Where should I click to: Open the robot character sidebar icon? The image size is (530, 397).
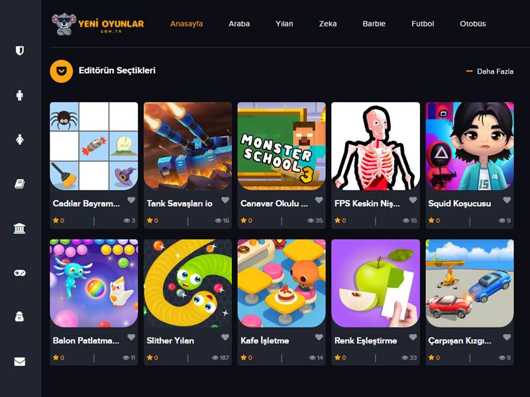[20, 317]
